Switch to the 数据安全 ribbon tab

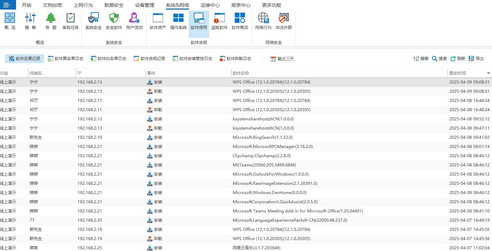click(114, 5)
